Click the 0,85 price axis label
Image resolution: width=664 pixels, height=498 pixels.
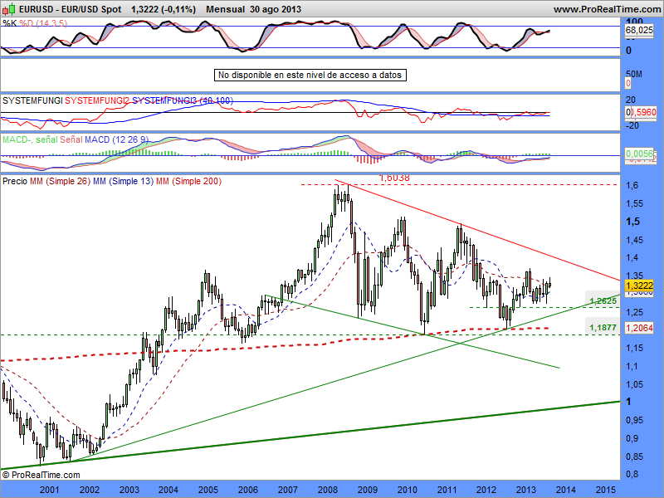(x=635, y=456)
